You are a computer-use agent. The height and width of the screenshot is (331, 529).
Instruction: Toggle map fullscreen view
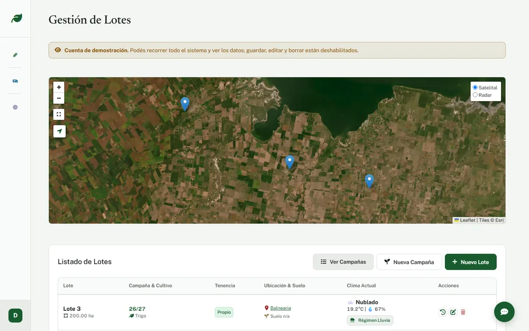pyautogui.click(x=59, y=114)
